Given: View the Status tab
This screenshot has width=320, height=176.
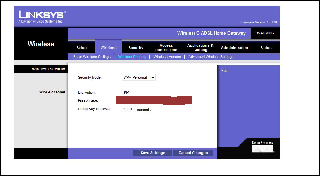Looking at the screenshot, I should 266,48.
